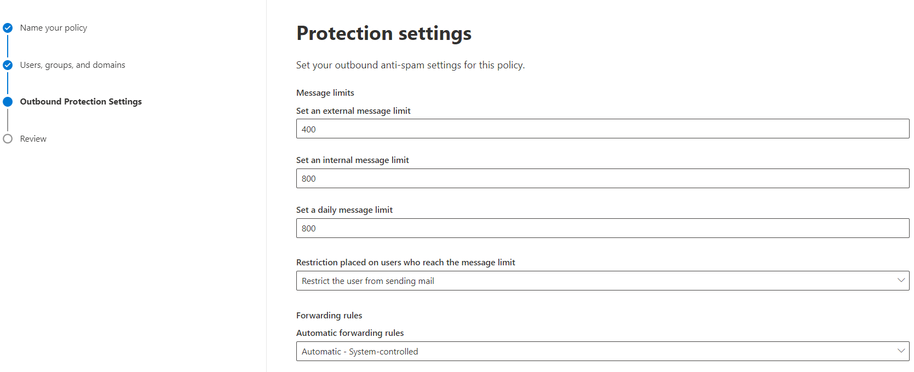
Task: Focus the internal message limit field
Action: (x=602, y=178)
